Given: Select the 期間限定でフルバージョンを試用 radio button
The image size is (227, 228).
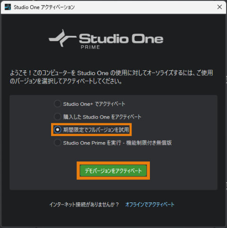Looking at the screenshot, I should [57, 130].
